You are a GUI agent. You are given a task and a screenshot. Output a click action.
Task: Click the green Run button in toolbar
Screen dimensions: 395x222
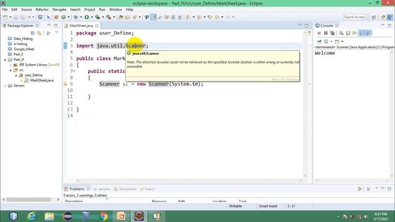click(x=86, y=17)
